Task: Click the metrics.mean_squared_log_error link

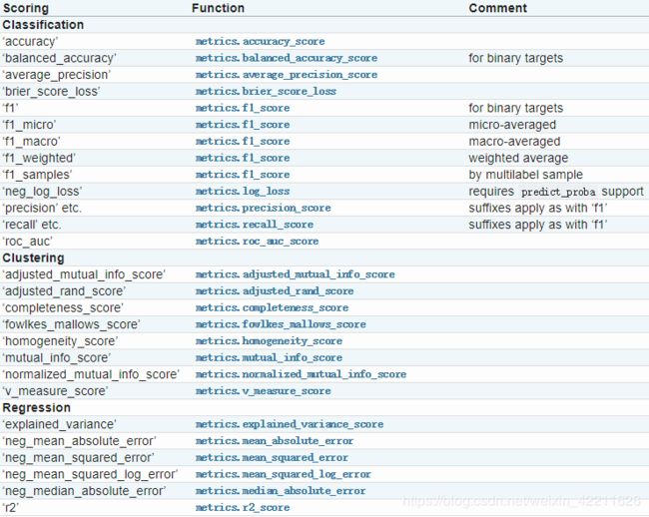Action: [x=284, y=474]
